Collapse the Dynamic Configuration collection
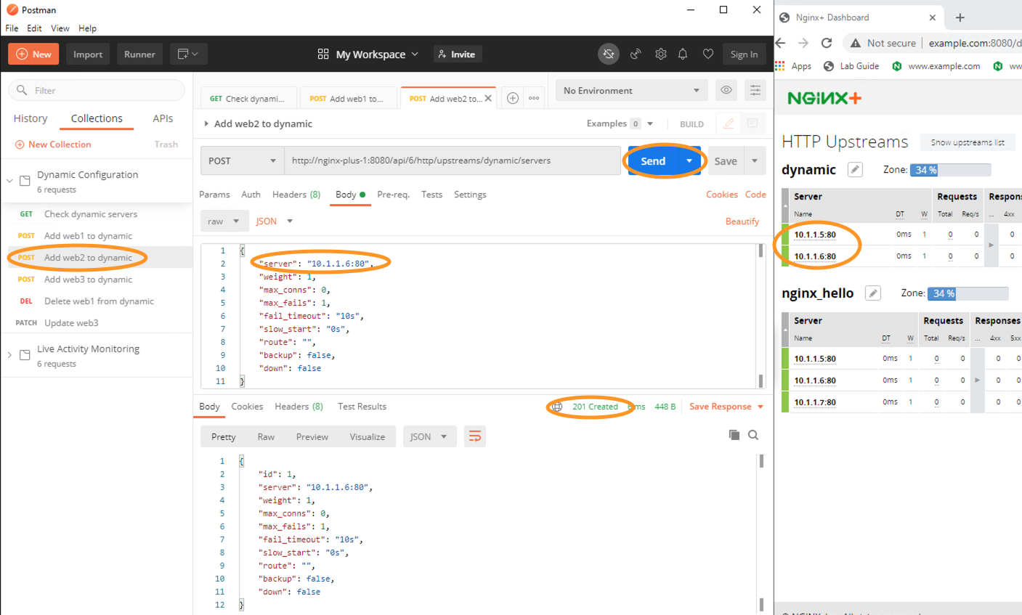 point(9,180)
